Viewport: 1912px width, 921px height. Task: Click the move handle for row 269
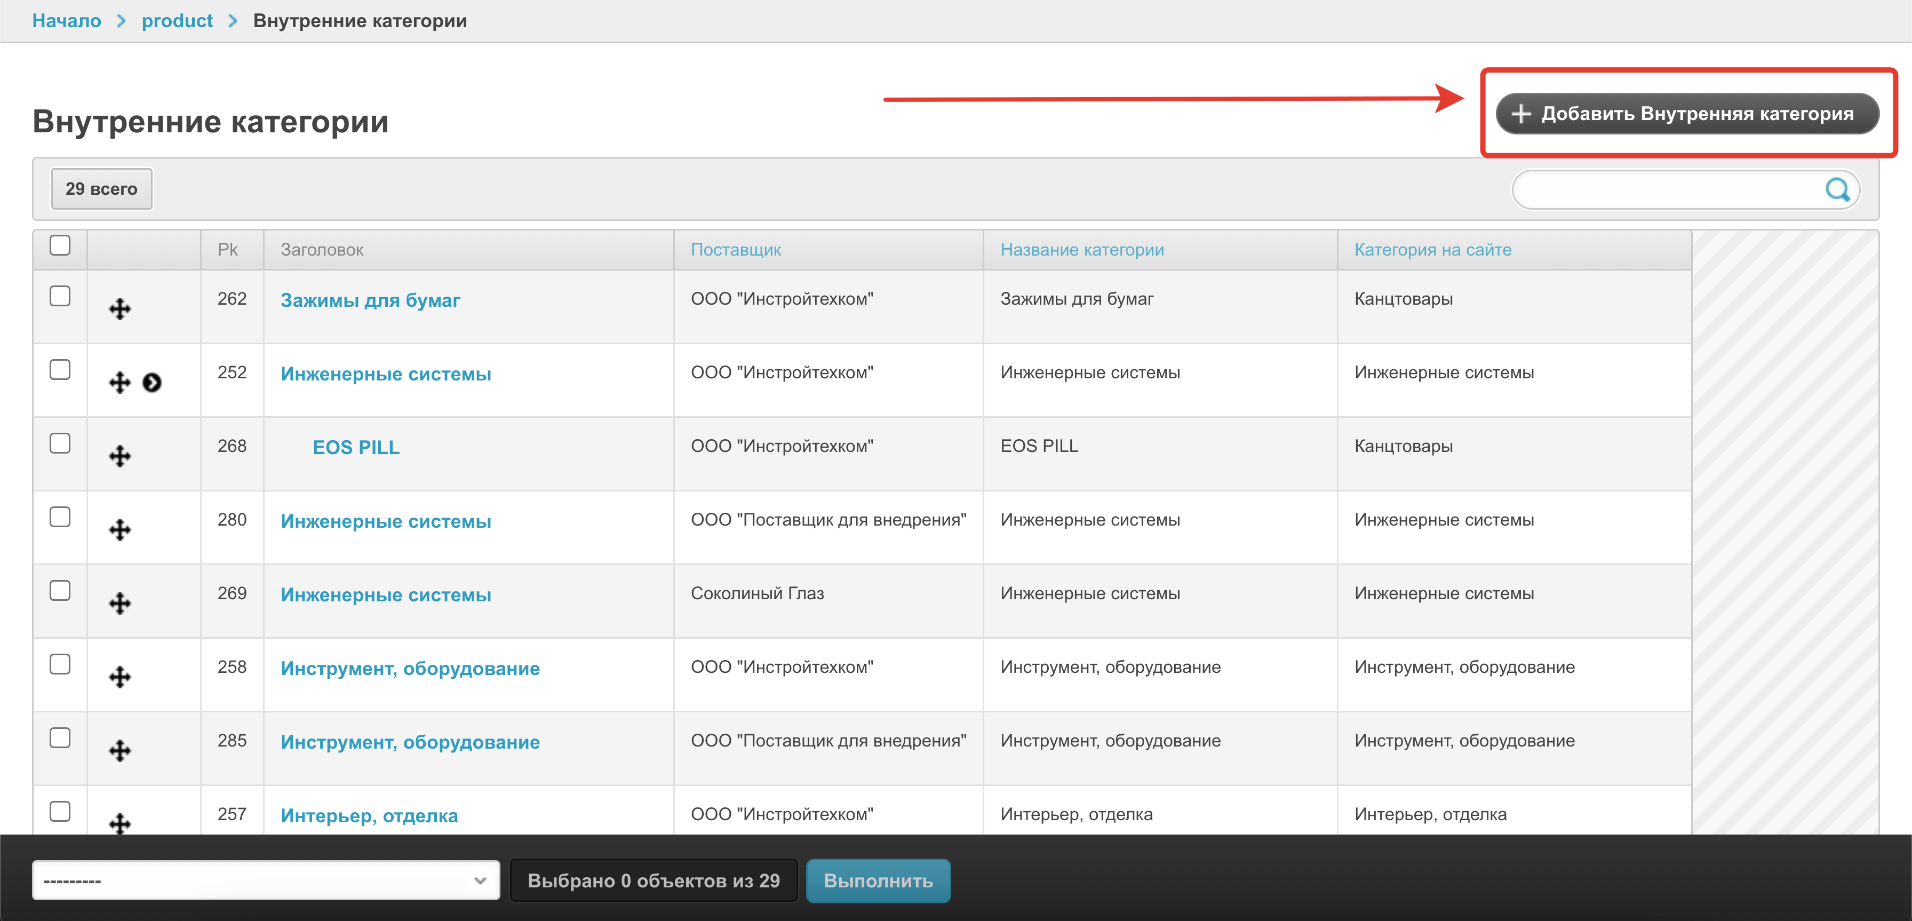pyautogui.click(x=120, y=602)
